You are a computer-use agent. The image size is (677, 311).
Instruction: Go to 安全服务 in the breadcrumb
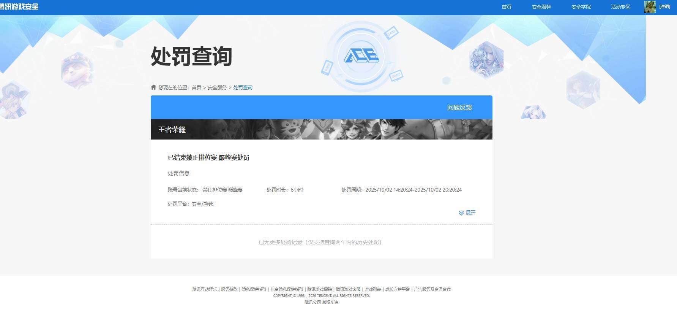pyautogui.click(x=217, y=87)
